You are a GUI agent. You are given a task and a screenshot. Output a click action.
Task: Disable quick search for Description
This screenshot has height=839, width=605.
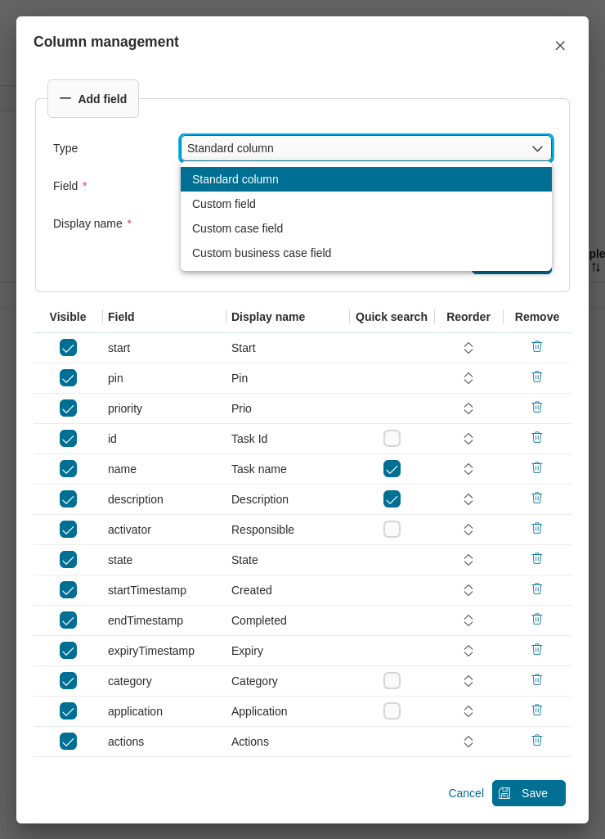pyautogui.click(x=392, y=498)
